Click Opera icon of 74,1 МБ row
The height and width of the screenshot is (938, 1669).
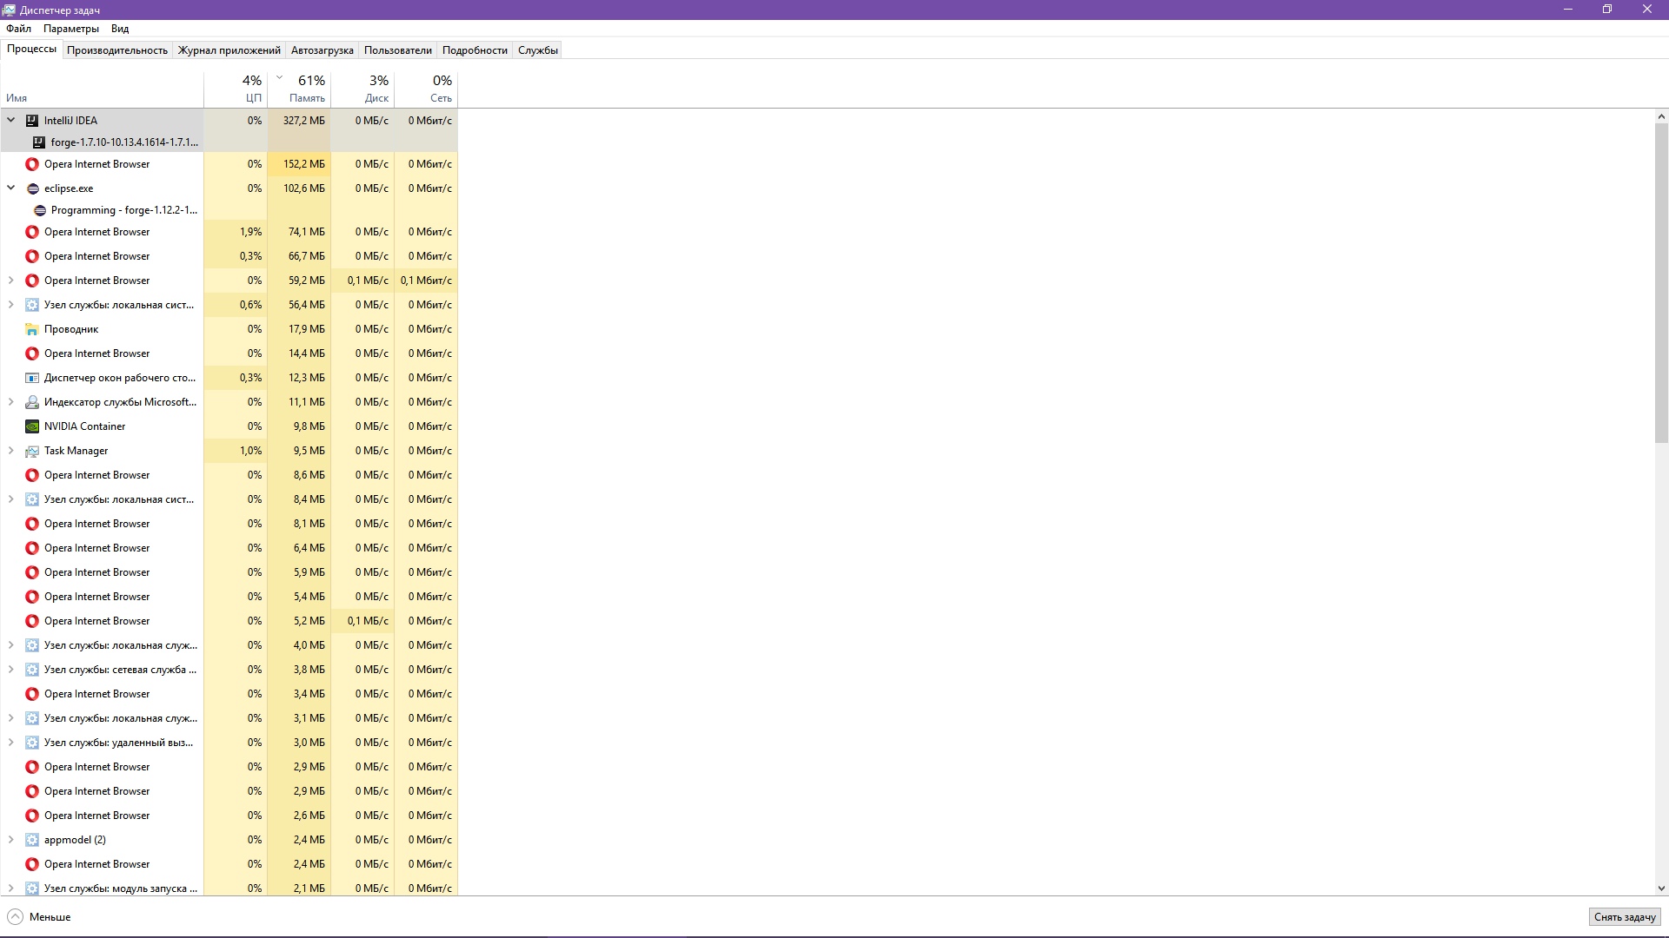point(32,232)
